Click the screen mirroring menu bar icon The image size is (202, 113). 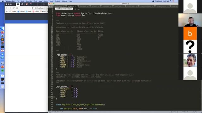170,1
